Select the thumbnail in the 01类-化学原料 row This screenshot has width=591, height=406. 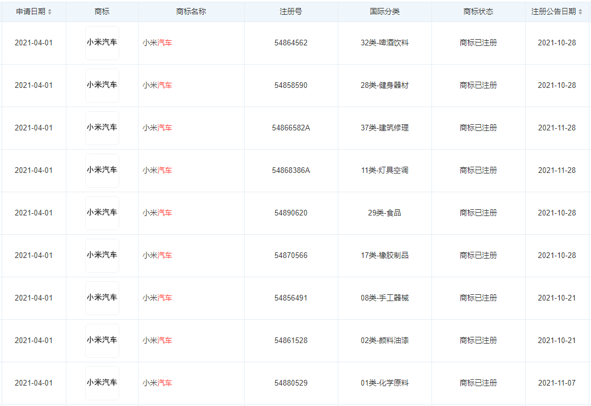pos(102,383)
